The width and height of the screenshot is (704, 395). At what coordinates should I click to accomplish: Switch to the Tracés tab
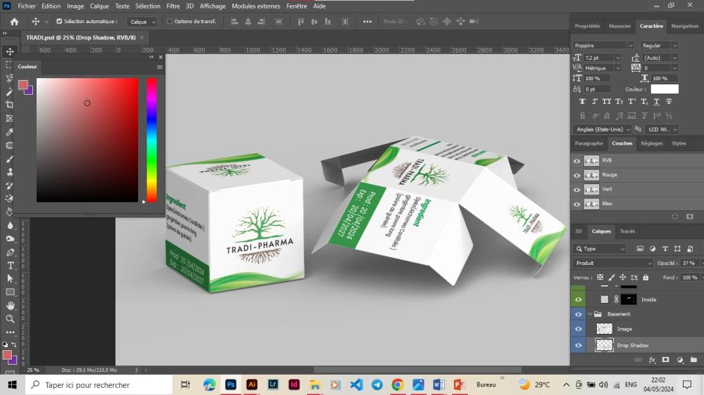[627, 231]
